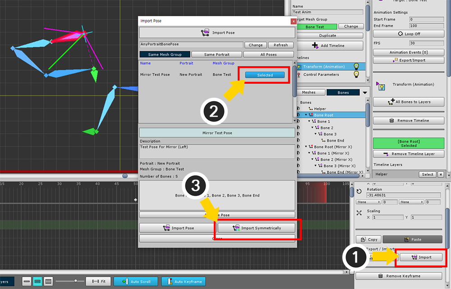
Task: Click the x button on the Helper timeline layer
Action: [x=441, y=174]
